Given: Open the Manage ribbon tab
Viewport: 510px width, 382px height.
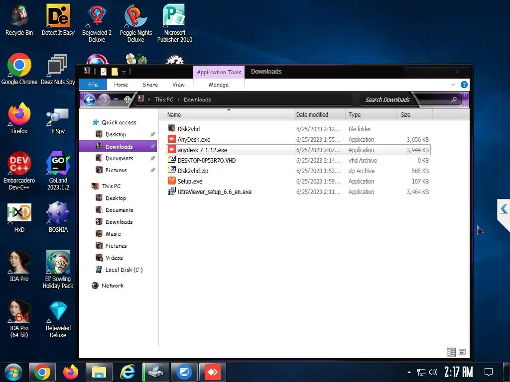Looking at the screenshot, I should tap(219, 85).
